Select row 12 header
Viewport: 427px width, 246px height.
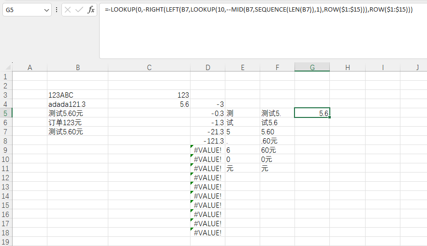(6, 178)
